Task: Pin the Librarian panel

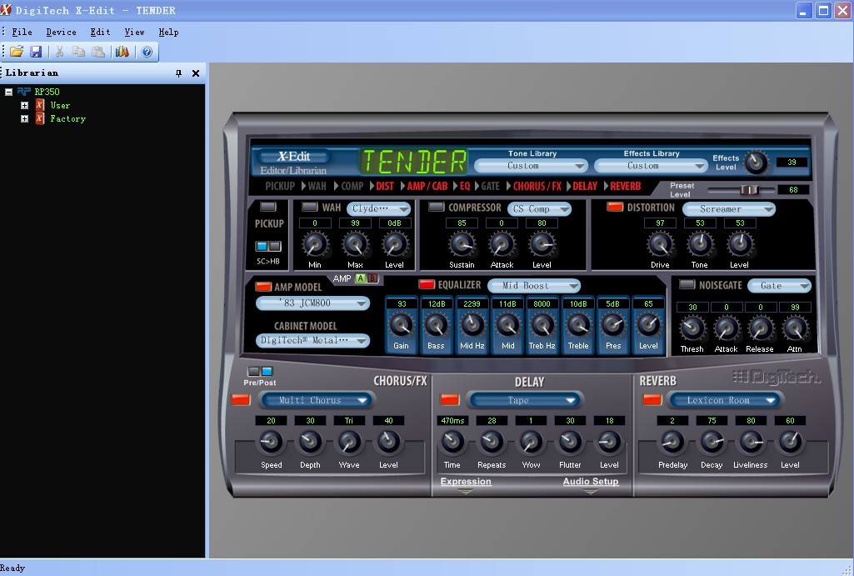Action: (178, 73)
